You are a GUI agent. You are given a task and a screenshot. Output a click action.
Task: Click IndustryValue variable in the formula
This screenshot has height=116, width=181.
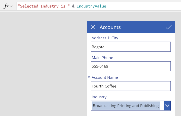(91, 6)
